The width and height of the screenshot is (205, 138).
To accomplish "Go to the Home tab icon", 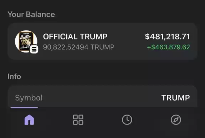I will 29,120.
